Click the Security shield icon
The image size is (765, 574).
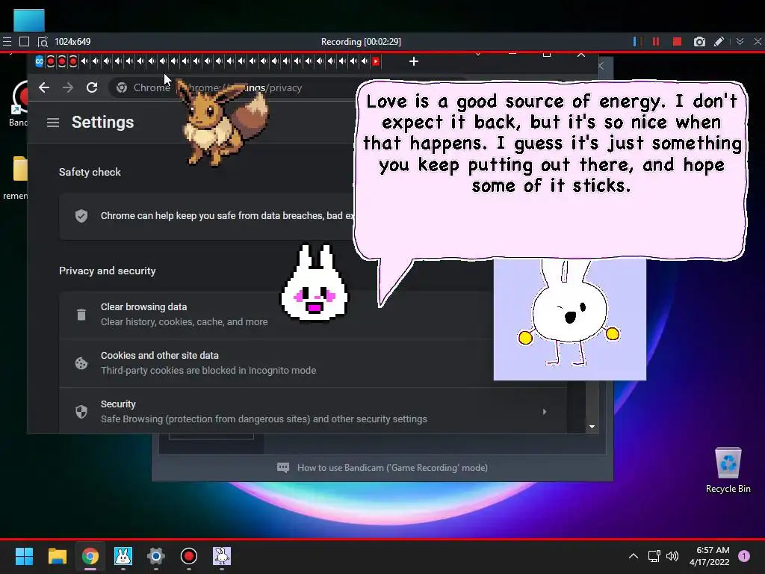81,412
